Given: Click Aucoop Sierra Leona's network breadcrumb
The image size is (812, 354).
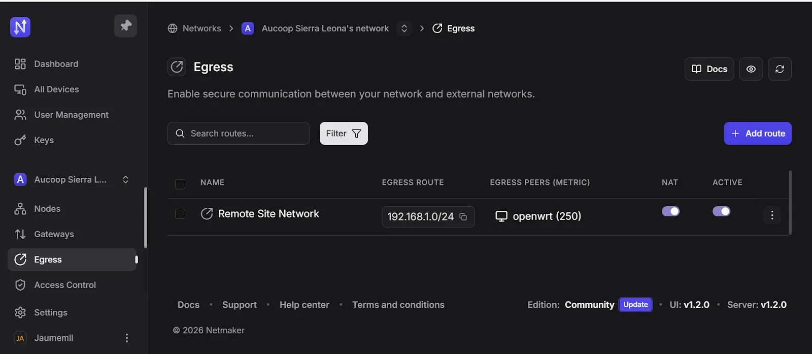Looking at the screenshot, I should (x=325, y=28).
